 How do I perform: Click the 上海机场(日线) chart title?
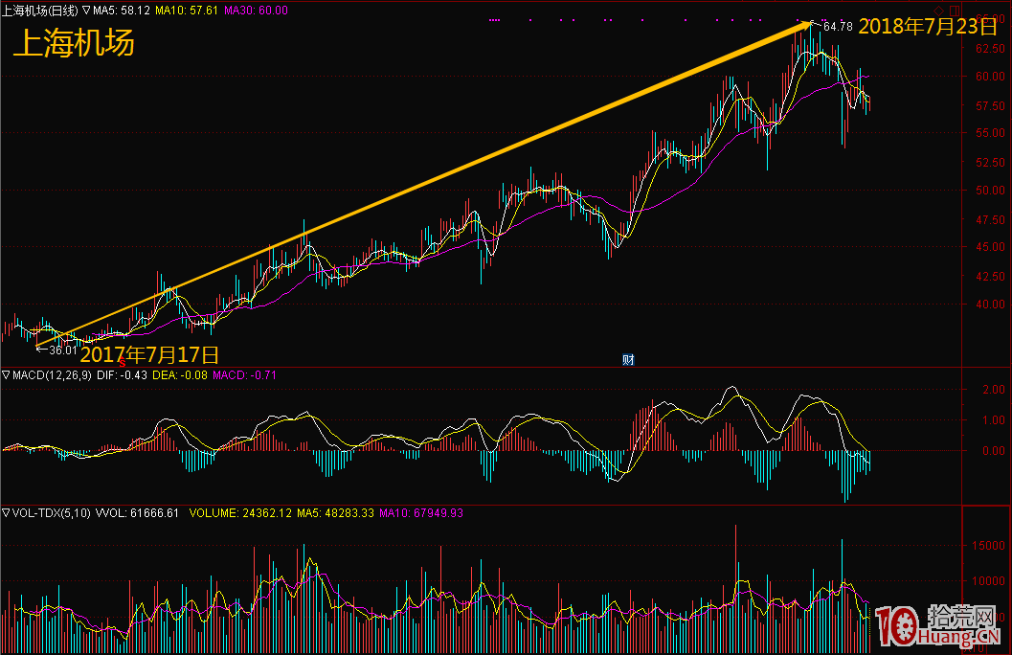click(40, 11)
